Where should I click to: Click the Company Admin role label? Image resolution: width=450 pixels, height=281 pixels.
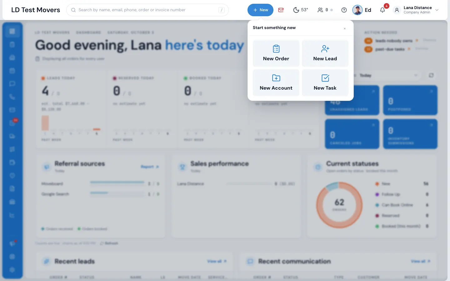coord(417,12)
